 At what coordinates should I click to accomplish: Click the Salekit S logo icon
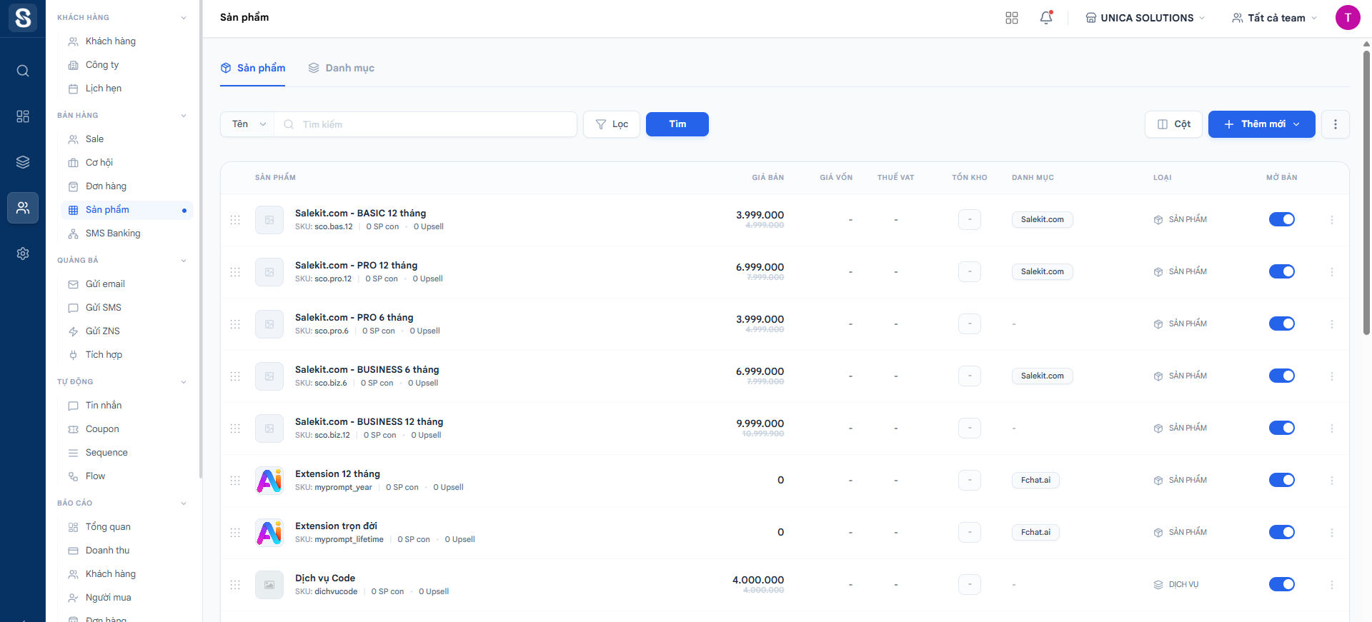pyautogui.click(x=23, y=18)
